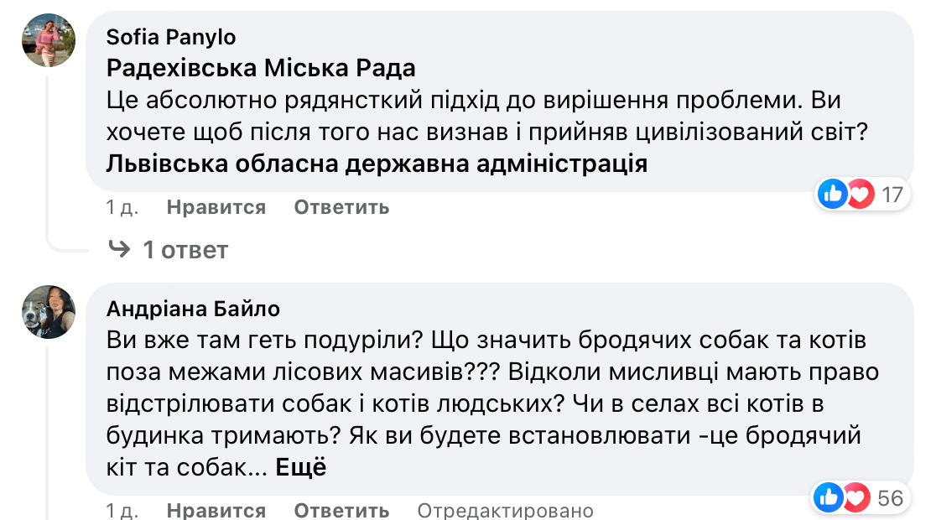Click the blue like reaction icon on Sofia Panylo's comment
The width and height of the screenshot is (936, 520).
833,195
